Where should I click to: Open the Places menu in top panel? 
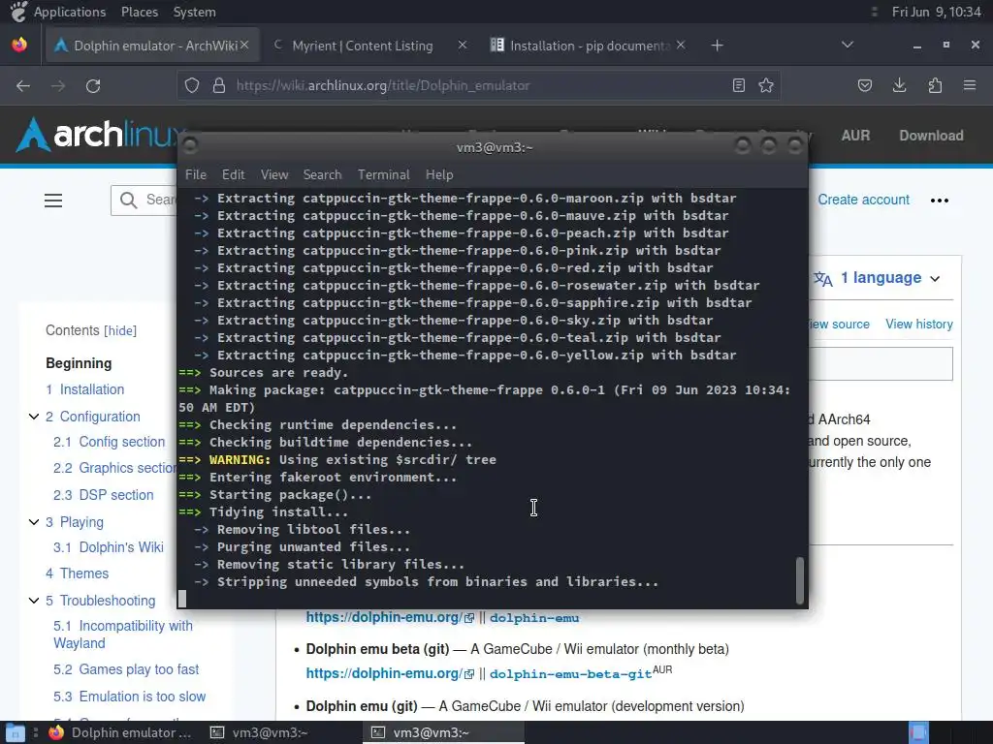pos(140,12)
